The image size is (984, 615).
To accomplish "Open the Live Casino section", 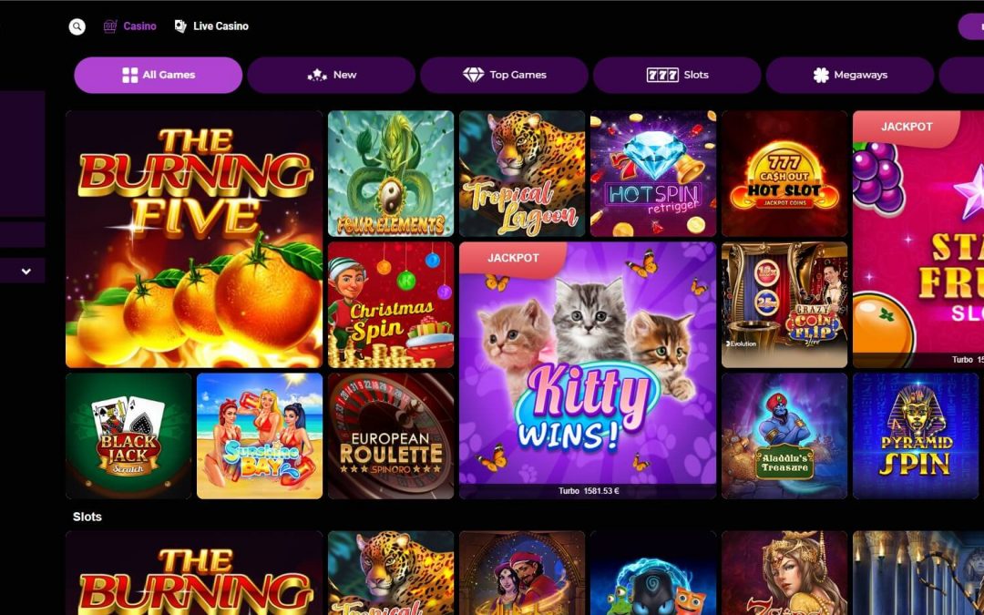I will point(211,26).
